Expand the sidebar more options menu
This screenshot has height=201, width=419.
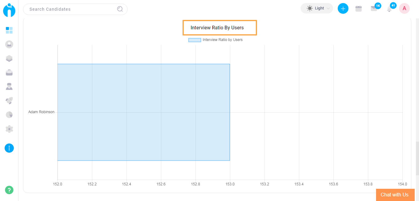[9, 148]
